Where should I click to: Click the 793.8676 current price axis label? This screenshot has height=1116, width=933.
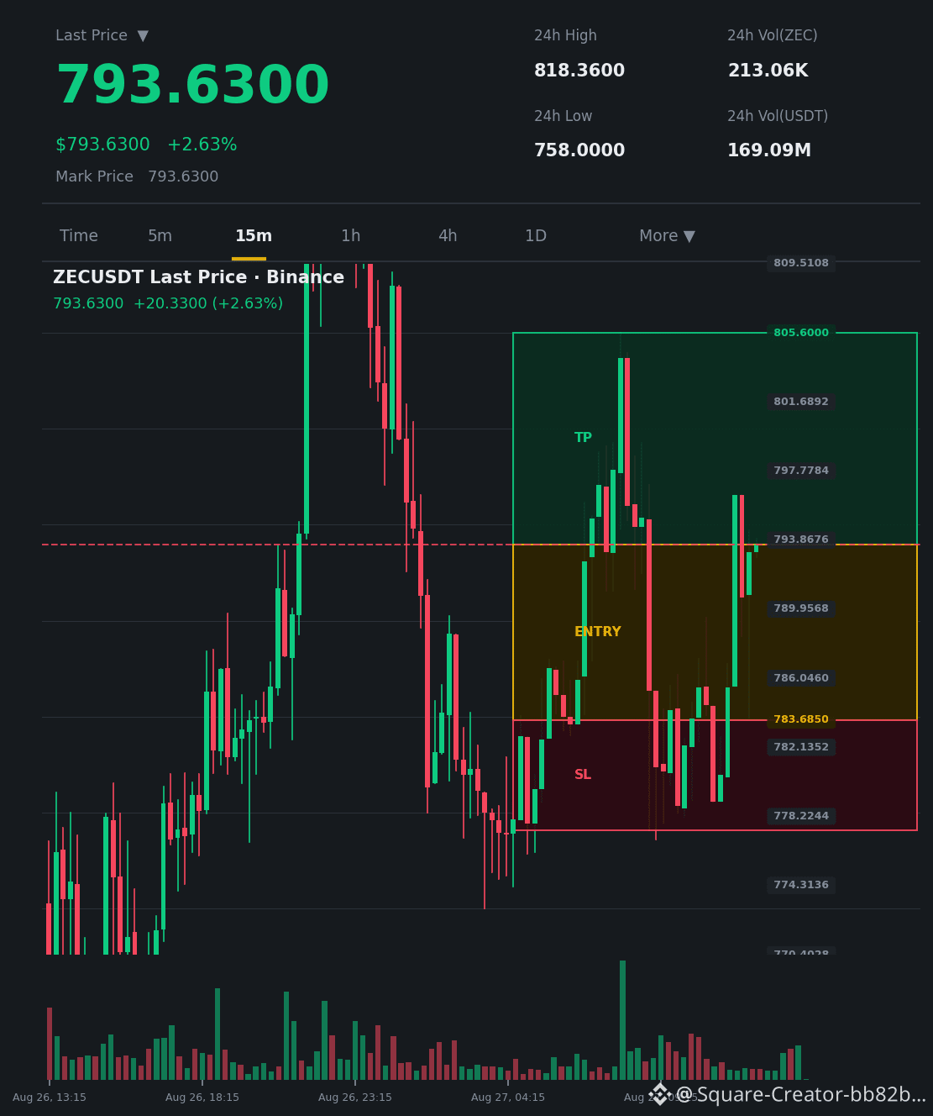801,540
